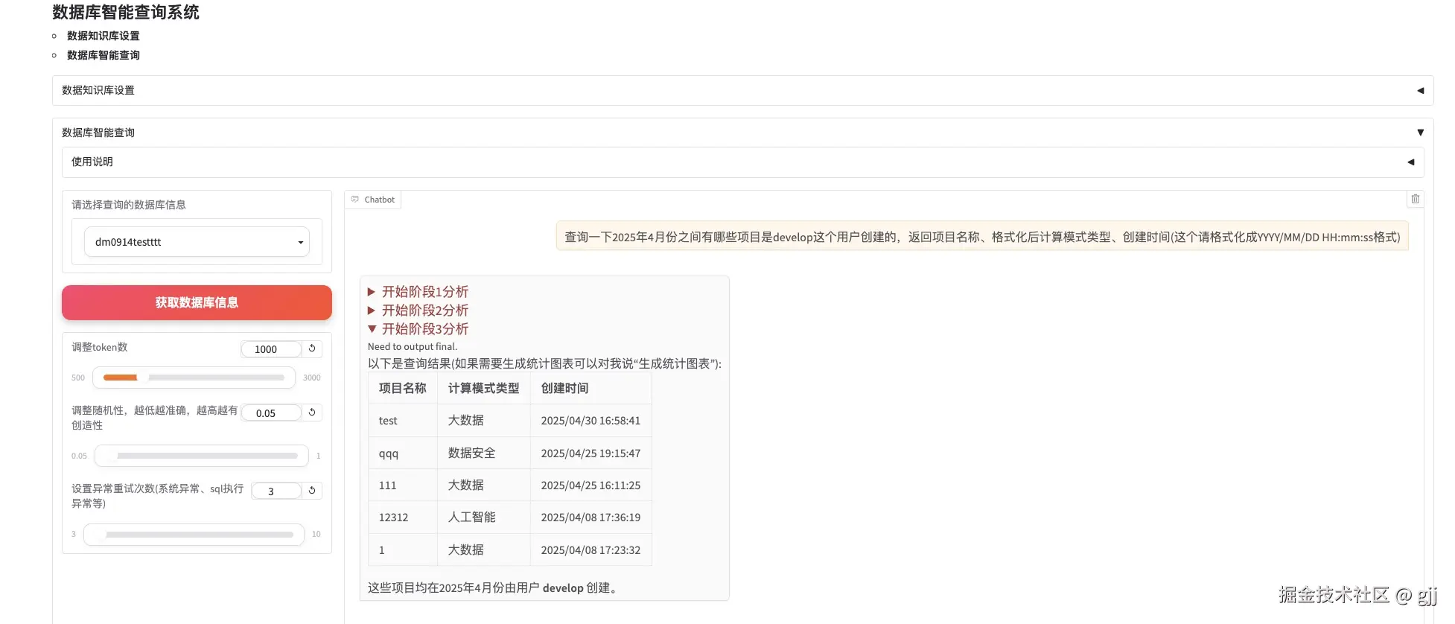Select the 人工智能 type cell
Viewport: 1455px width, 624px height.
coord(483,518)
